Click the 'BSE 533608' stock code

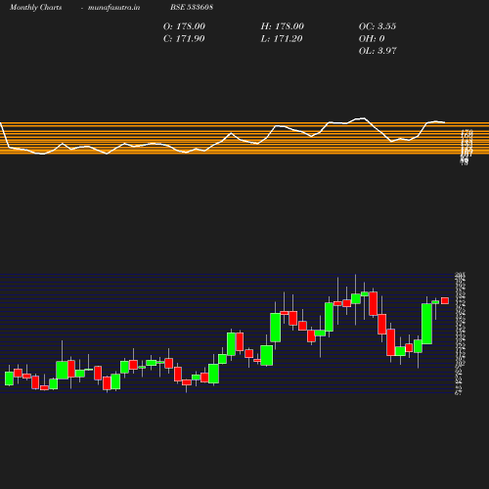tap(192, 7)
